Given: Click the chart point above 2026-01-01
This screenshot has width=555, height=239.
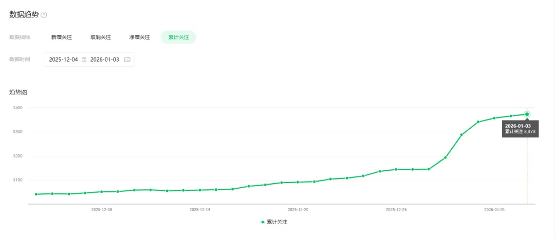Looking at the screenshot, I should coord(494,118).
